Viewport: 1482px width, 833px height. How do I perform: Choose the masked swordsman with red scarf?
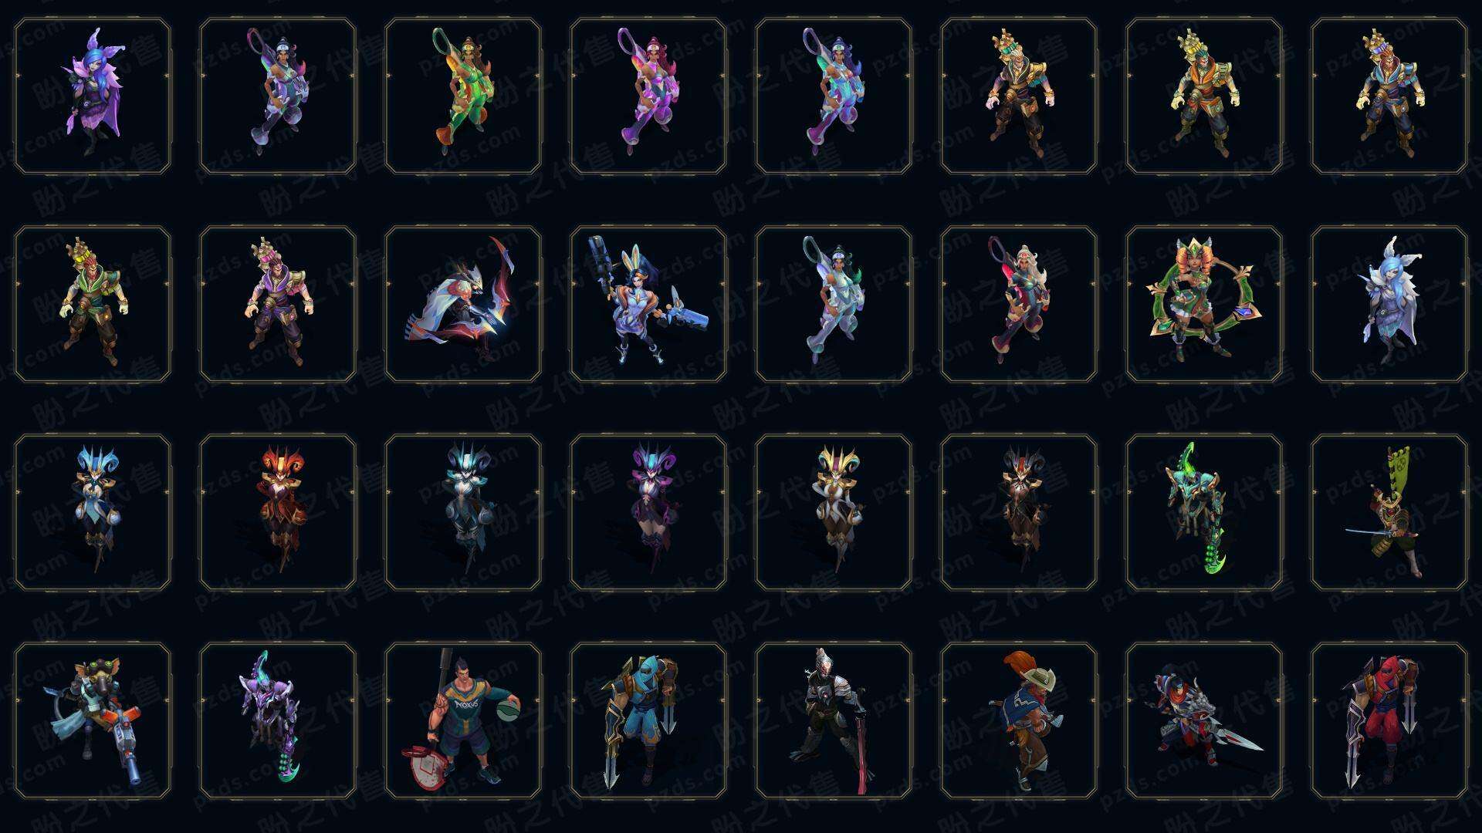1204,720
